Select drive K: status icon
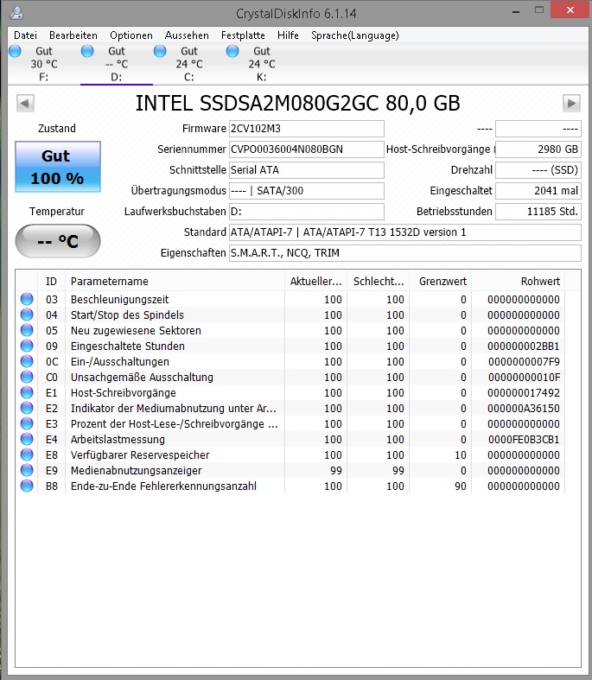592x680 pixels. (x=232, y=51)
